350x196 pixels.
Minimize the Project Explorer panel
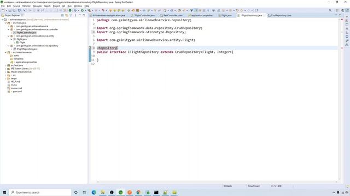[x=80, y=15]
